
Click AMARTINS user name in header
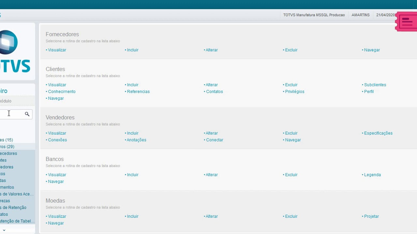[x=361, y=15]
